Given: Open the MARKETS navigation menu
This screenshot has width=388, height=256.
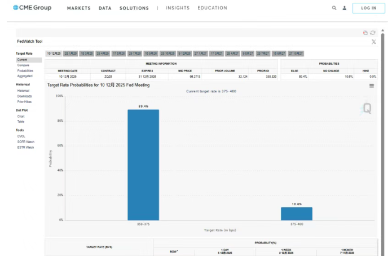Looking at the screenshot, I should [x=78, y=8].
